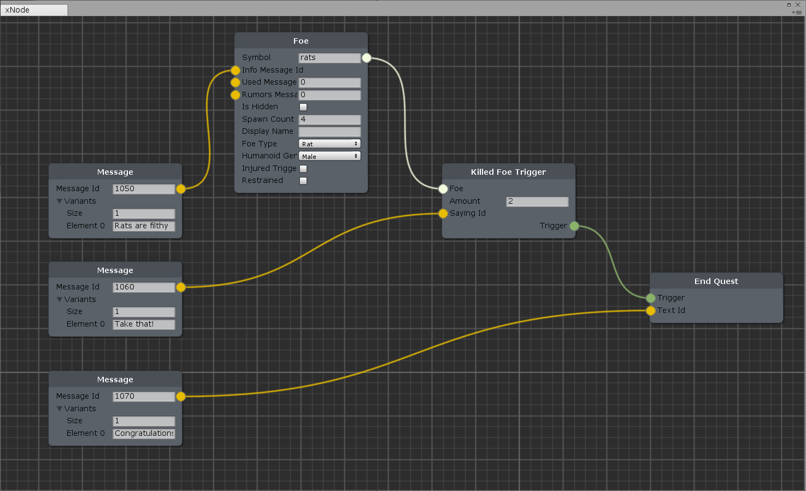
Task: Click the Display Name label
Action: [x=268, y=131]
